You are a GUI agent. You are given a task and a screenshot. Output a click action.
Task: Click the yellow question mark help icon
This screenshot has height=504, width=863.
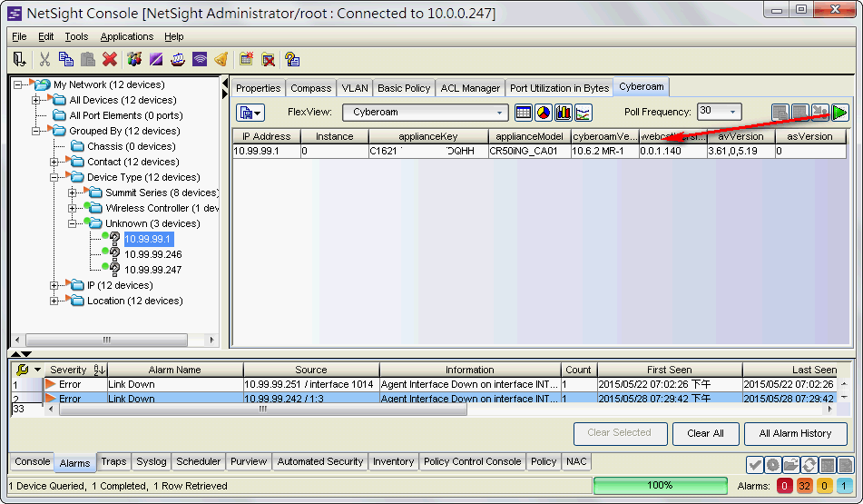pos(292,59)
